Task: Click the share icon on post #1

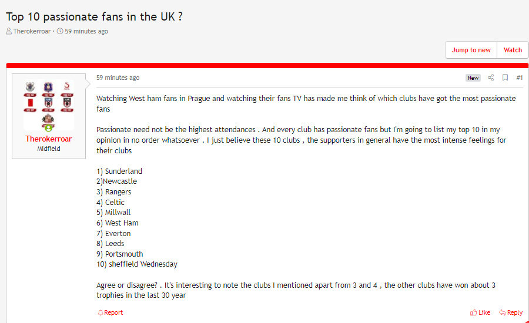Action: point(491,78)
